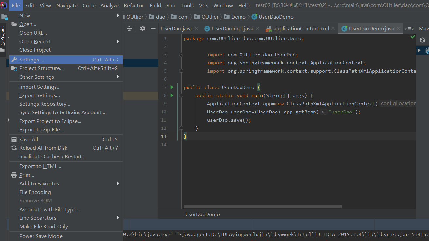Click the fold marker at end of imports
The width and height of the screenshot is (429, 241).
point(181,71)
